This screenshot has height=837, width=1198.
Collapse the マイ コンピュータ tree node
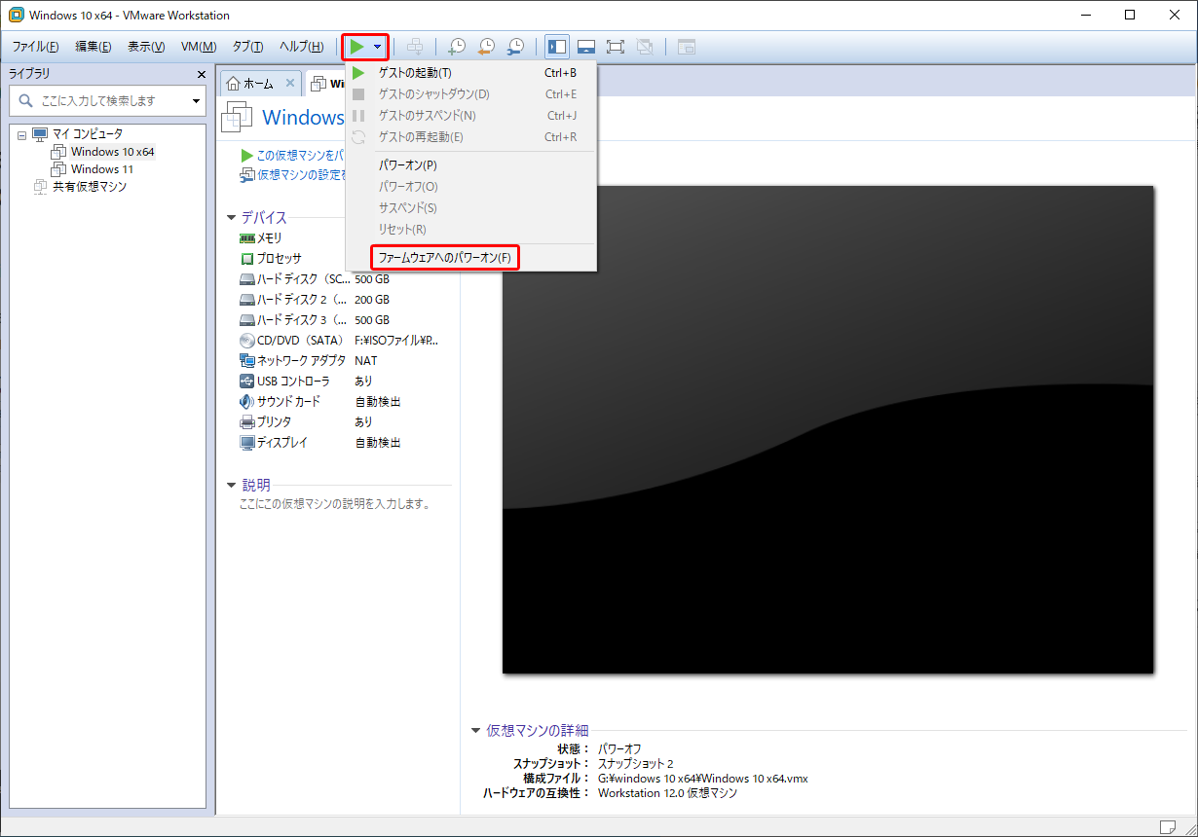(x=21, y=134)
